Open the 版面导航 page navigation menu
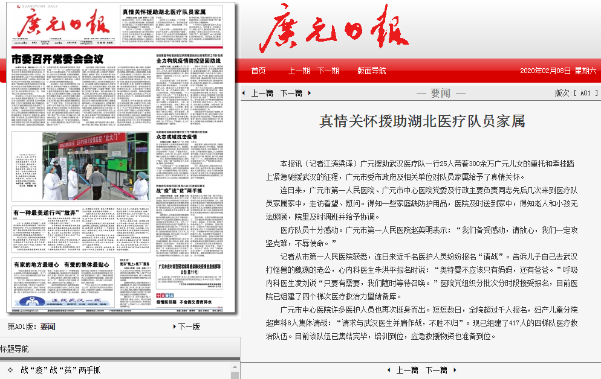Viewport: 601px width, 379px height. (x=371, y=71)
